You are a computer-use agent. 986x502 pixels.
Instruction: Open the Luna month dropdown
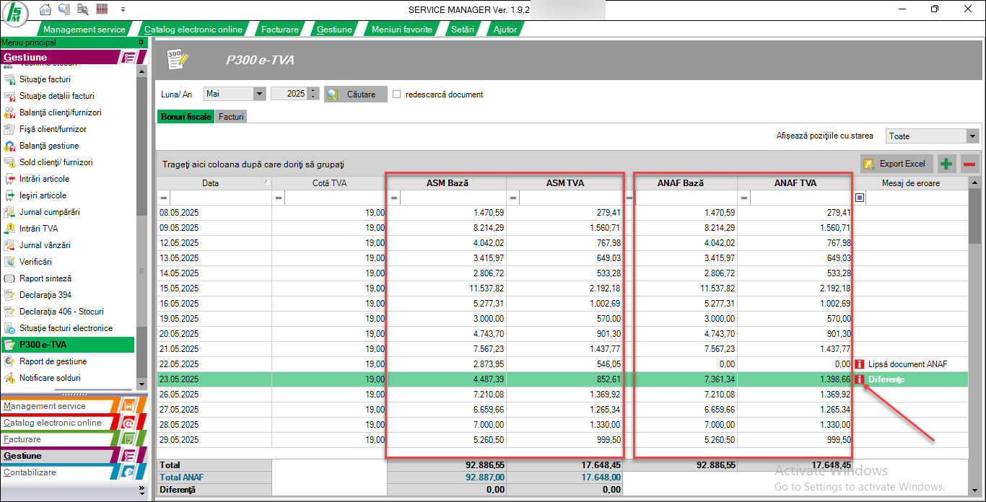259,94
